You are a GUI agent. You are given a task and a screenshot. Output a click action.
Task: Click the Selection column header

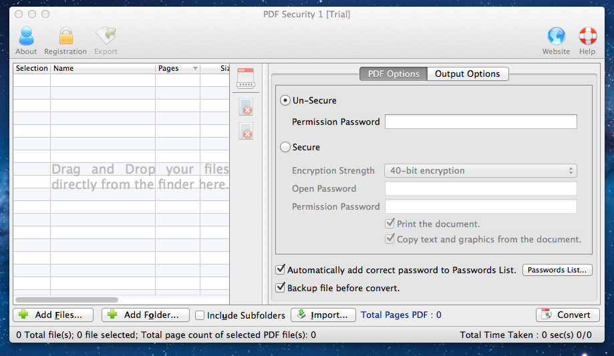click(x=31, y=68)
